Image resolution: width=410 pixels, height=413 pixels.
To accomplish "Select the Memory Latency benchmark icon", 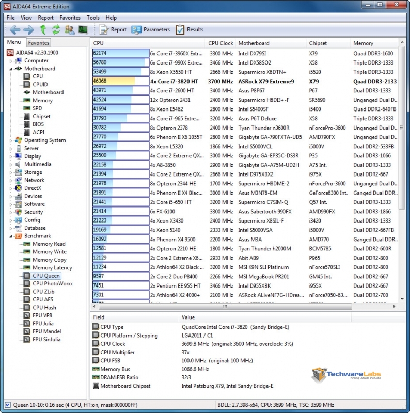I will click(27, 267).
